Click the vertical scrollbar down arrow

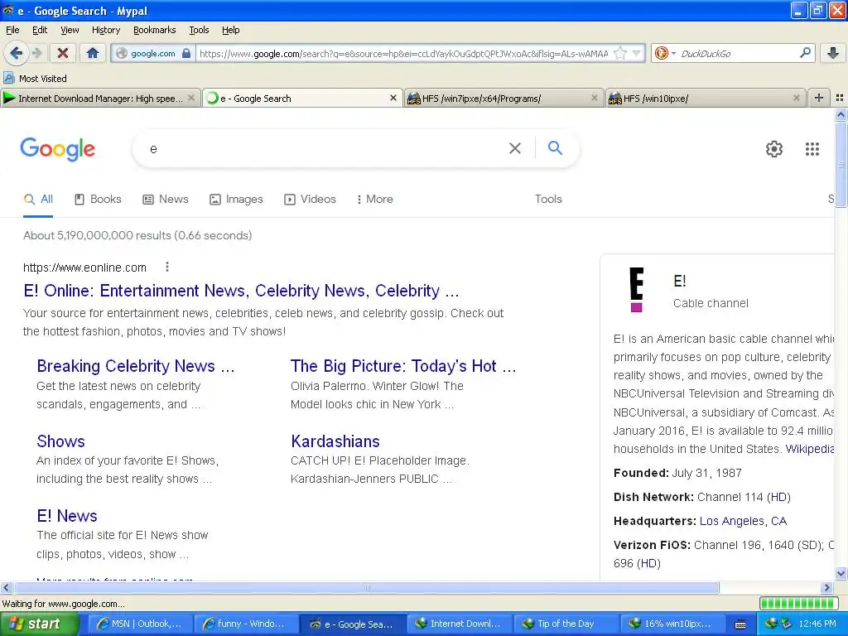[841, 574]
